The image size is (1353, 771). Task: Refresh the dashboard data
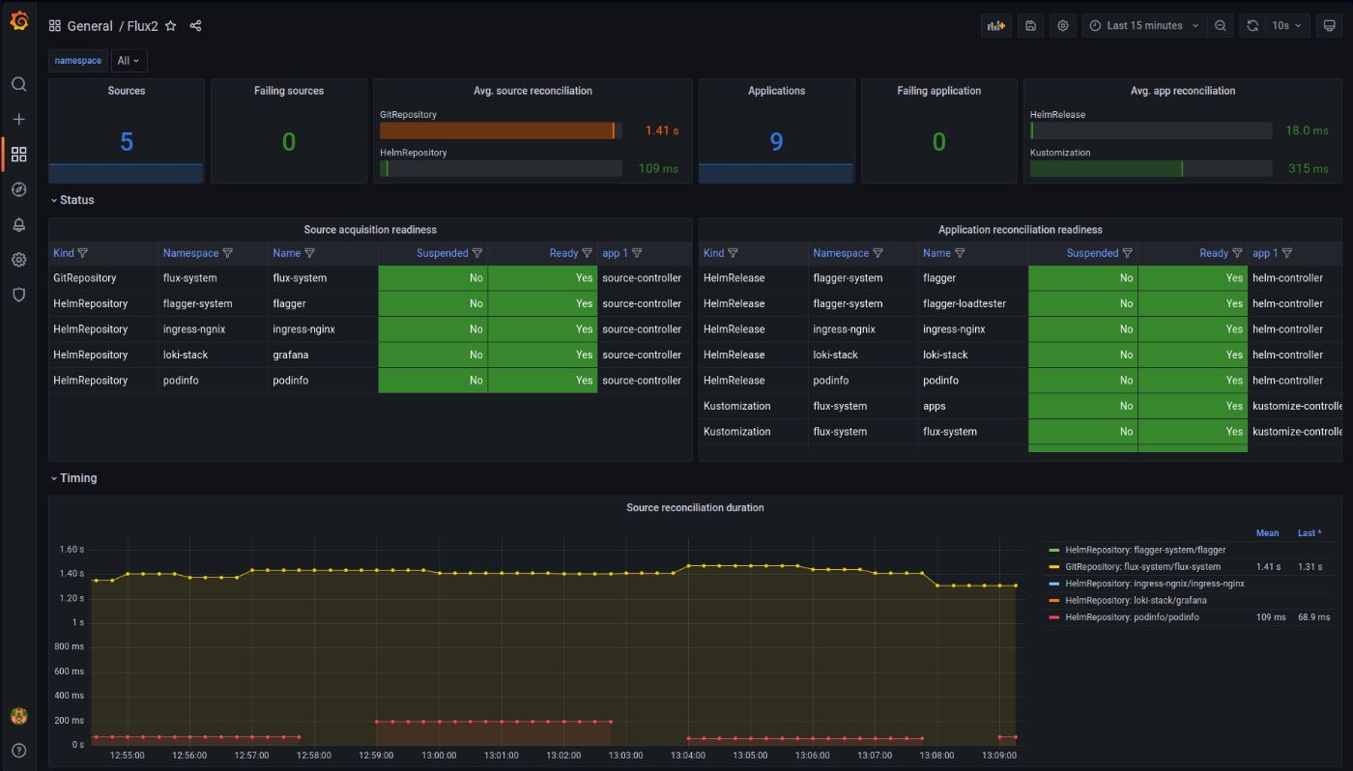coord(1252,25)
